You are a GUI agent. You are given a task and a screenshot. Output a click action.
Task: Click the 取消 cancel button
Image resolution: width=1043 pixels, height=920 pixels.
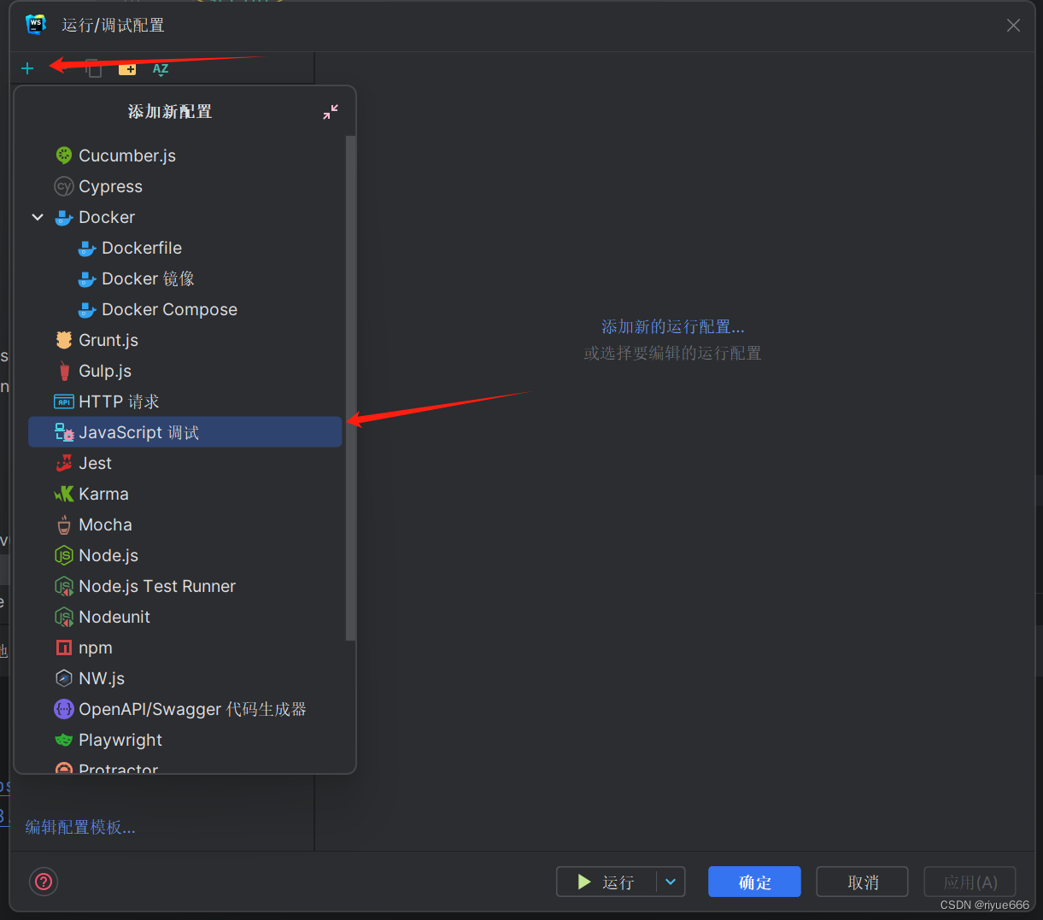(x=862, y=882)
